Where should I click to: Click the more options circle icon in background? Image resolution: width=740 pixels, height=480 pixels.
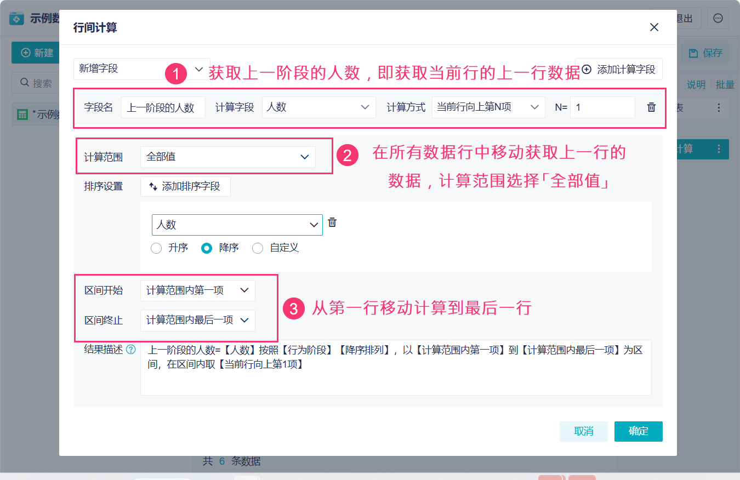tap(718, 19)
